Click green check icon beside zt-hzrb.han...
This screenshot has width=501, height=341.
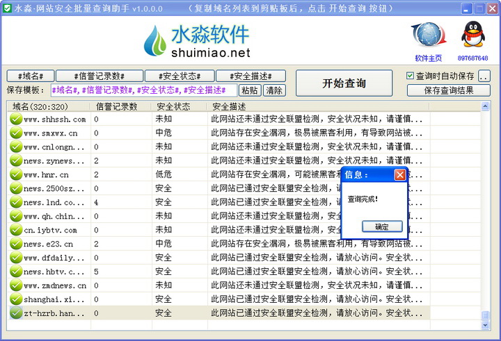[x=16, y=313]
